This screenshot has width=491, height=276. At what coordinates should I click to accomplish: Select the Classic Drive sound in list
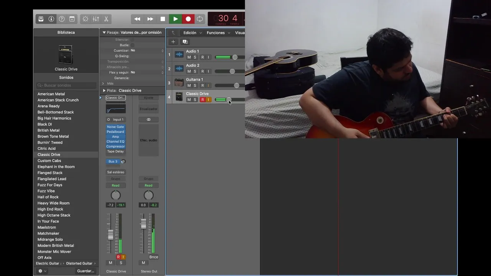[x=49, y=154]
